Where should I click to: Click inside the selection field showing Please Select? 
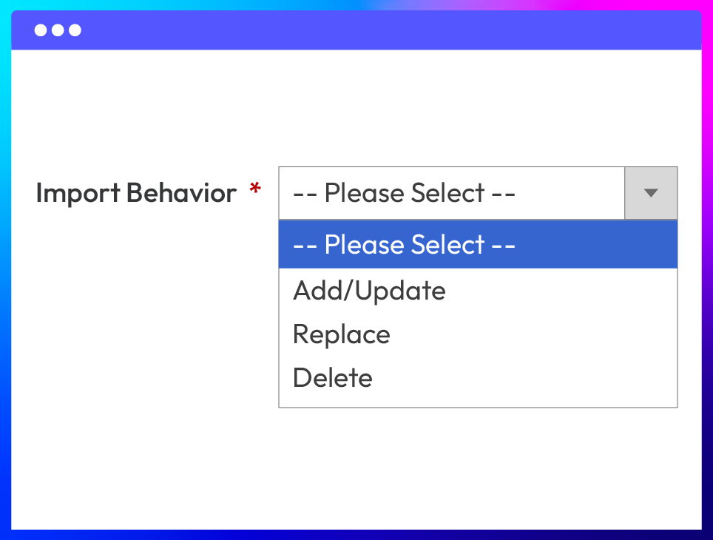[451, 193]
